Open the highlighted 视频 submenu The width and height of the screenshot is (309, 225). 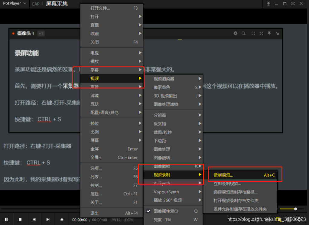tap(112, 78)
